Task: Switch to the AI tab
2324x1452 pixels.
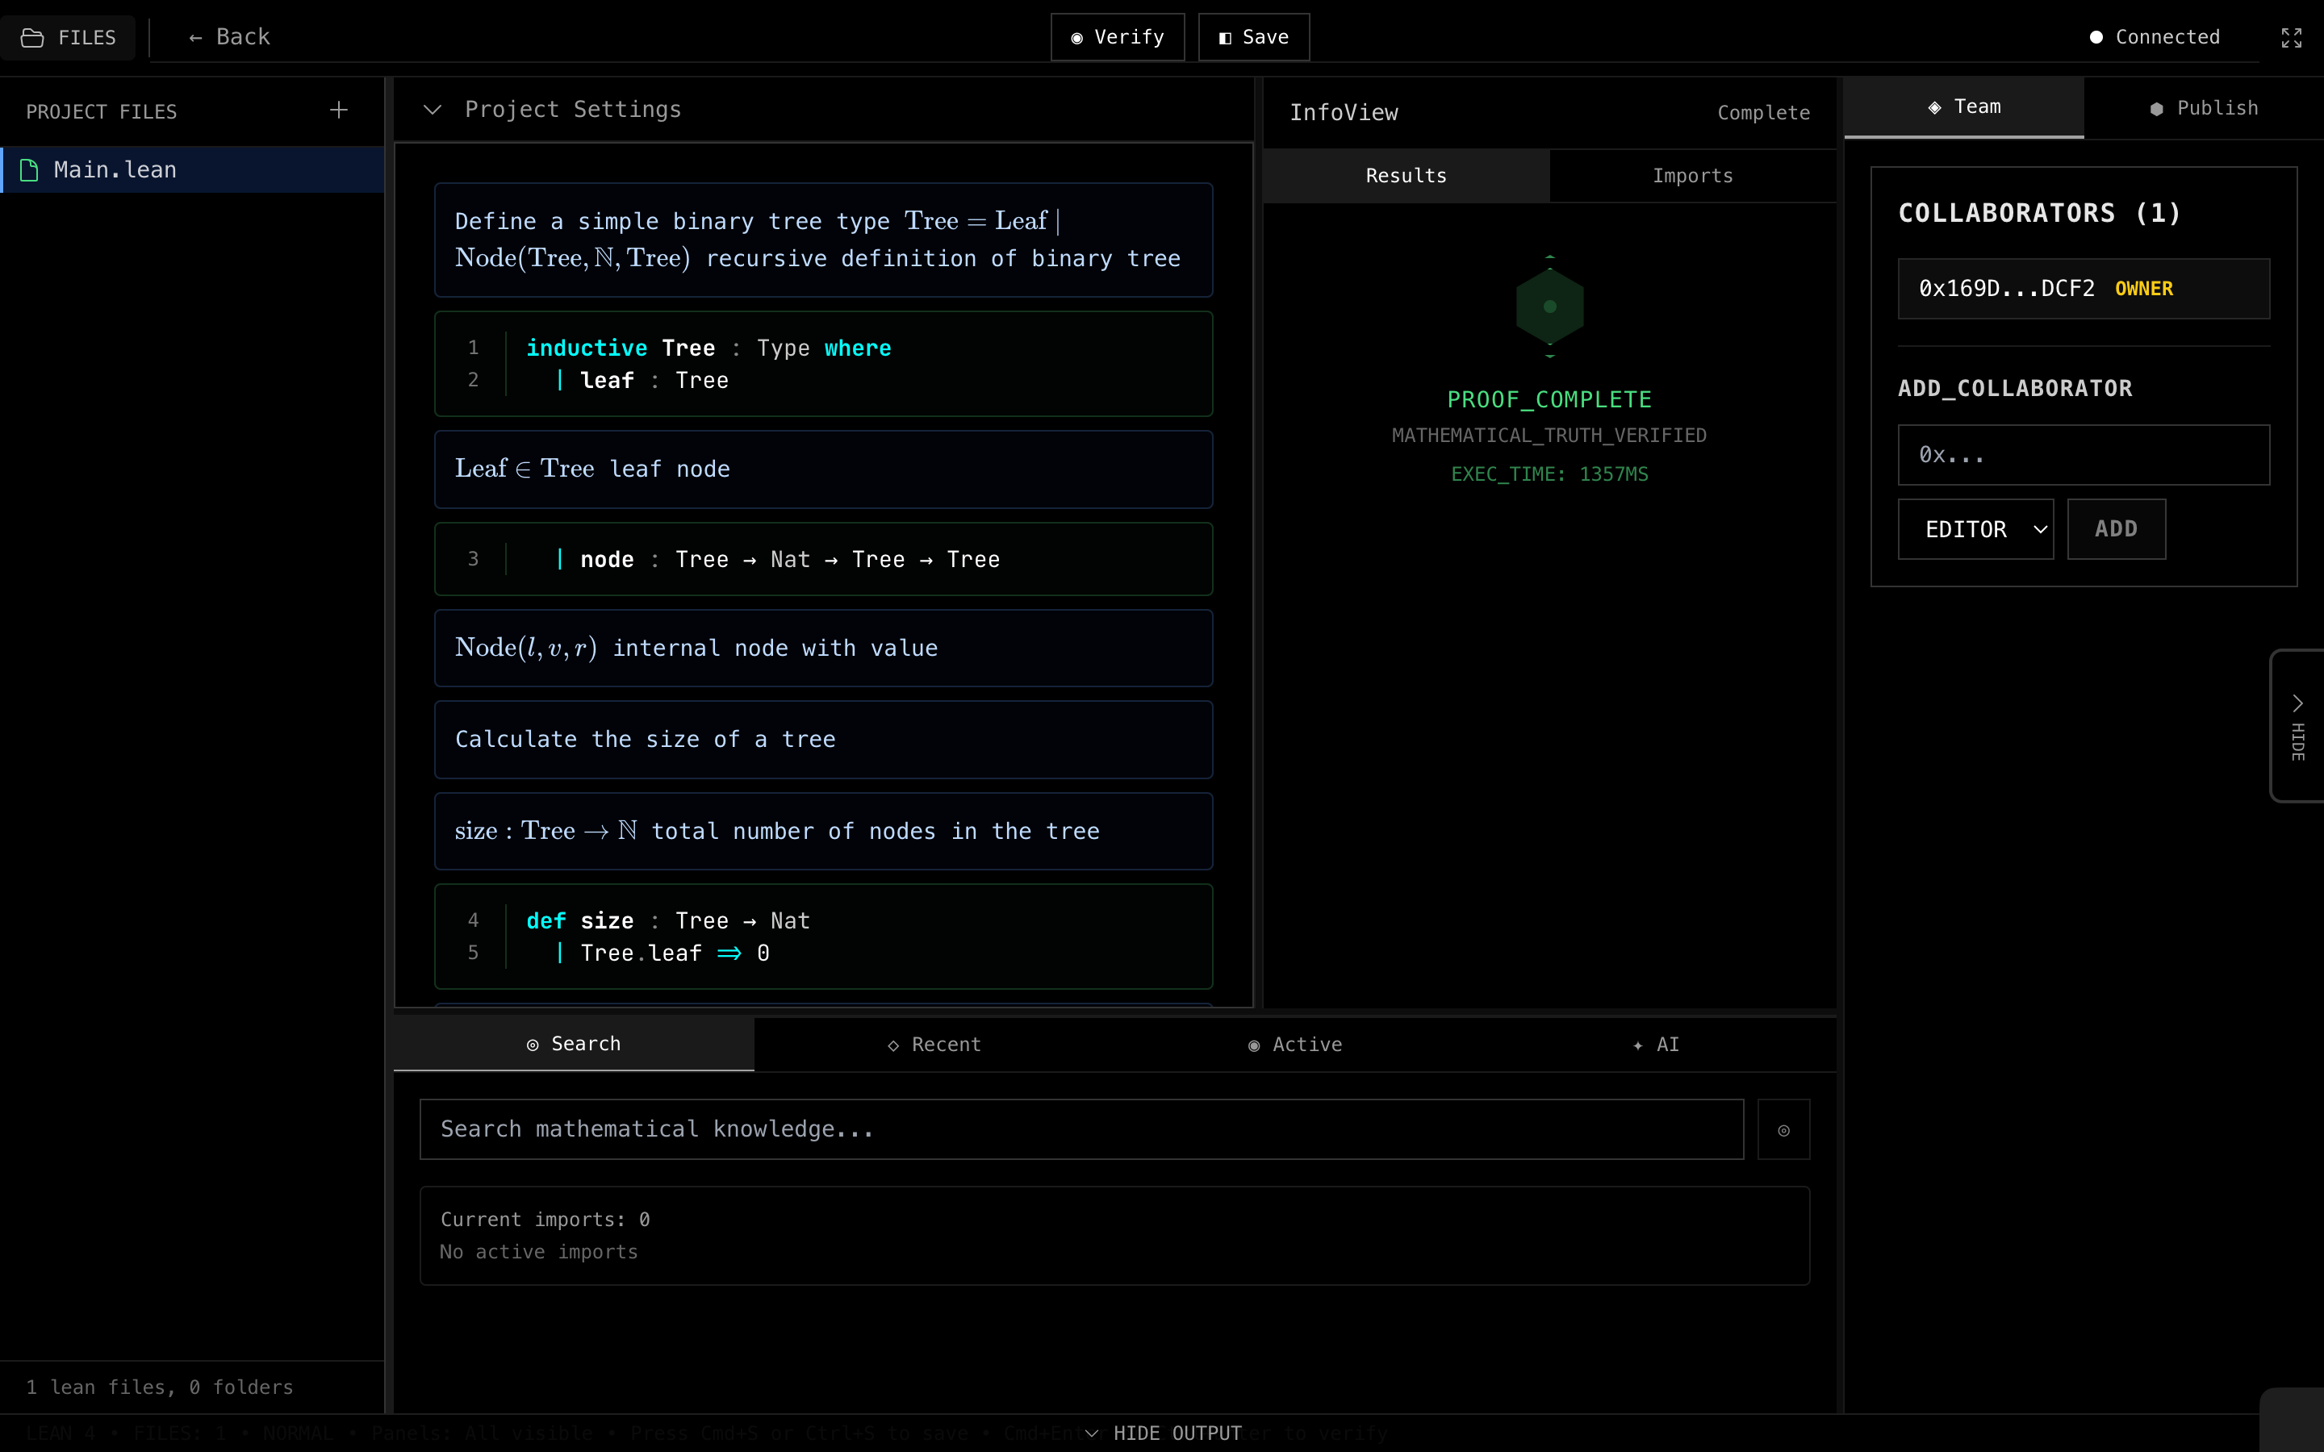Action: coord(1656,1044)
